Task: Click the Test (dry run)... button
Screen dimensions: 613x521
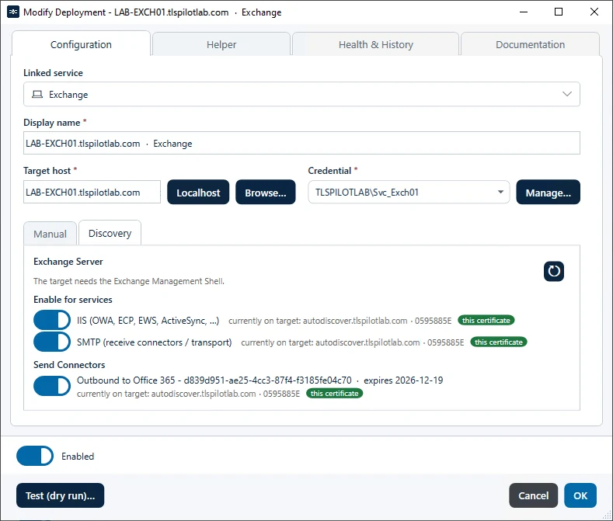Action: point(60,495)
